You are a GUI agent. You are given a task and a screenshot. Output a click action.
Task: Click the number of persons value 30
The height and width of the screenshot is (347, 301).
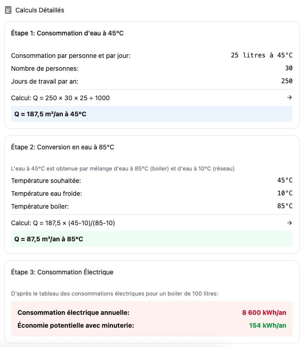[x=288, y=68]
